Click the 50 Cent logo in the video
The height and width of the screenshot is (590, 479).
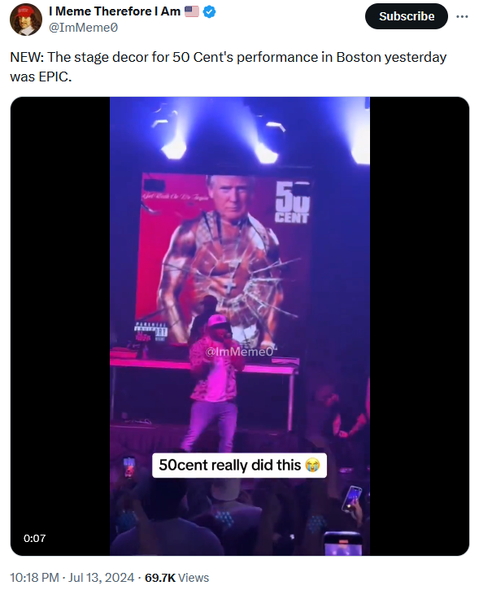click(292, 203)
